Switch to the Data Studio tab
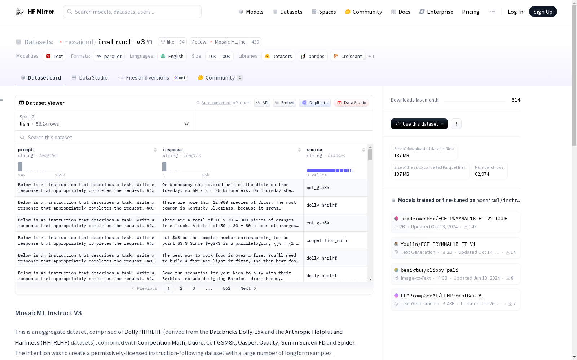Screen dimensions: 577x360 coord(89,78)
